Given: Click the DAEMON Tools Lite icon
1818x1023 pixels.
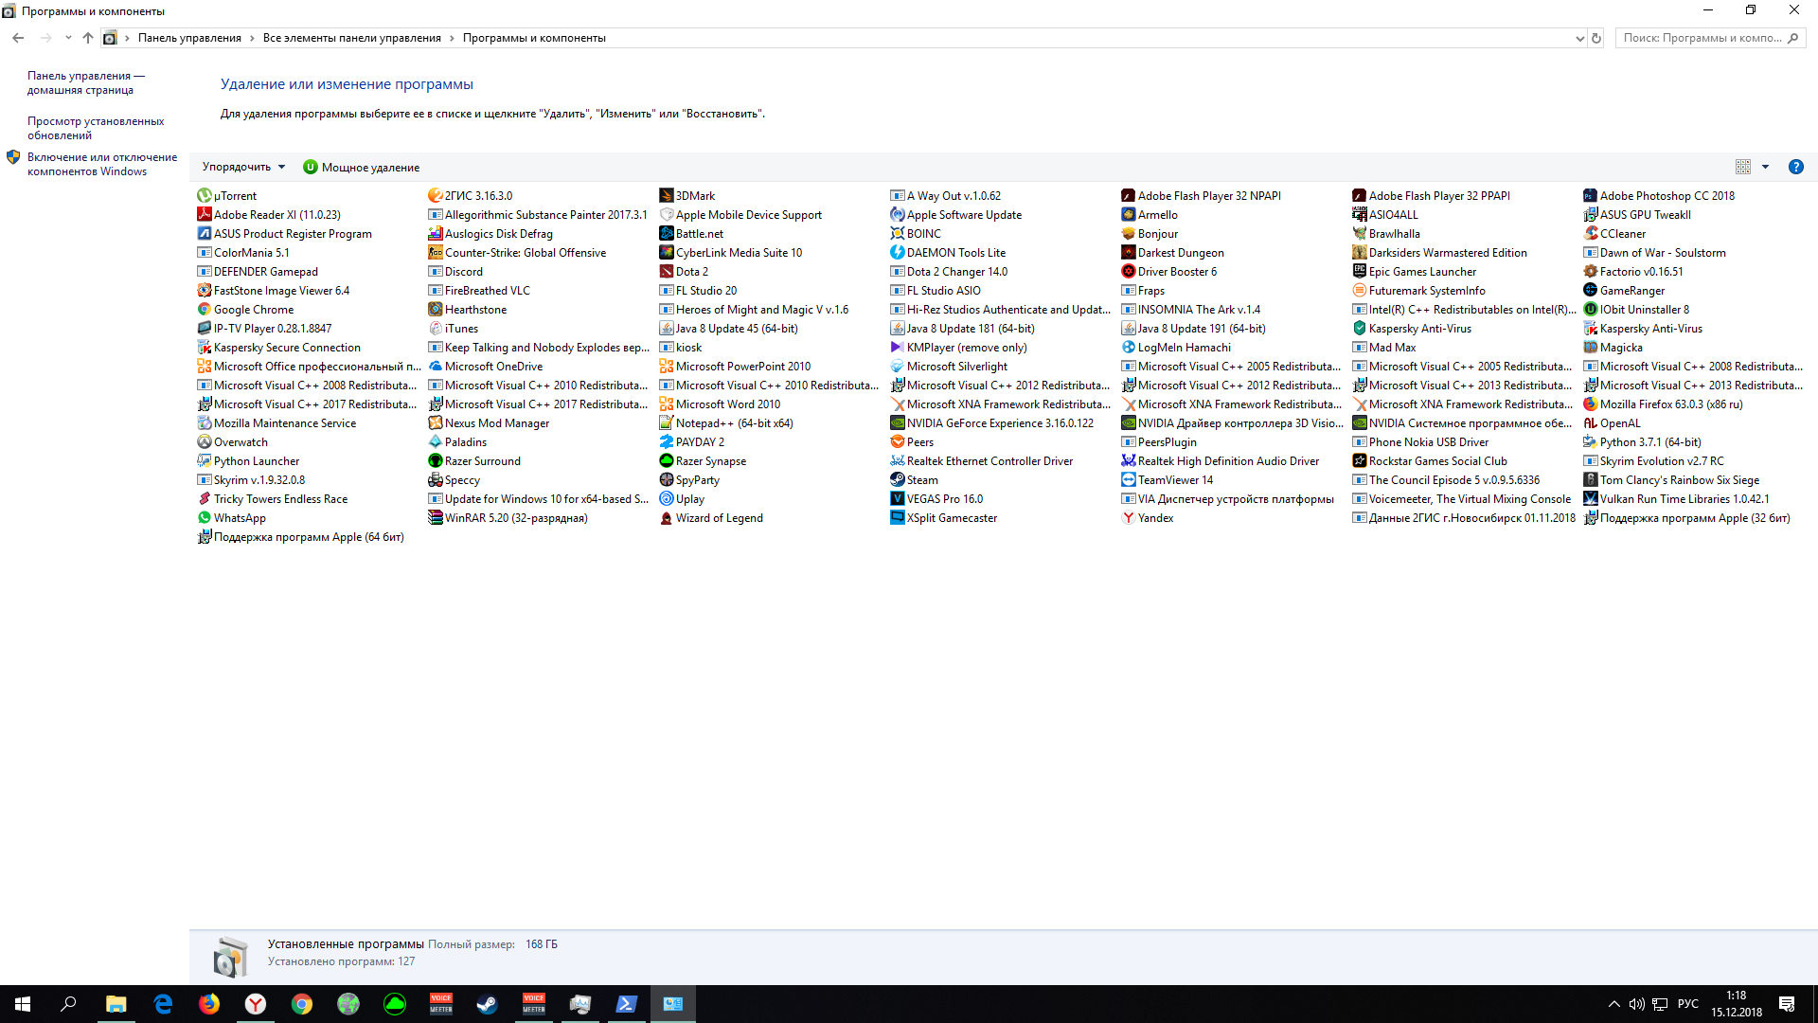Looking at the screenshot, I should point(897,253).
